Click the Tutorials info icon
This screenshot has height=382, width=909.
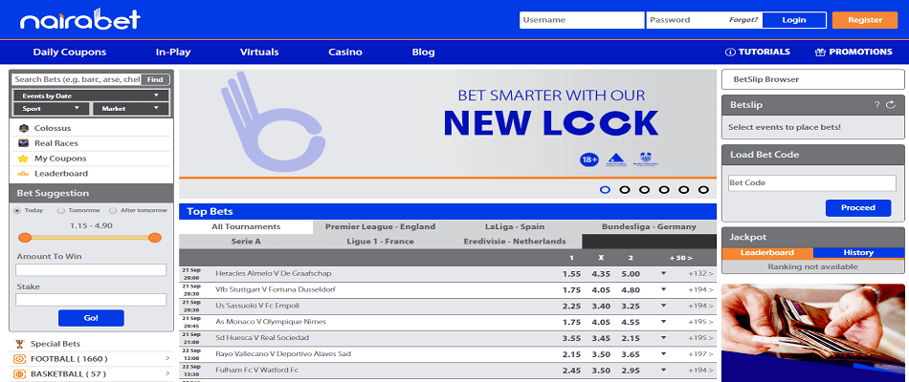point(730,53)
